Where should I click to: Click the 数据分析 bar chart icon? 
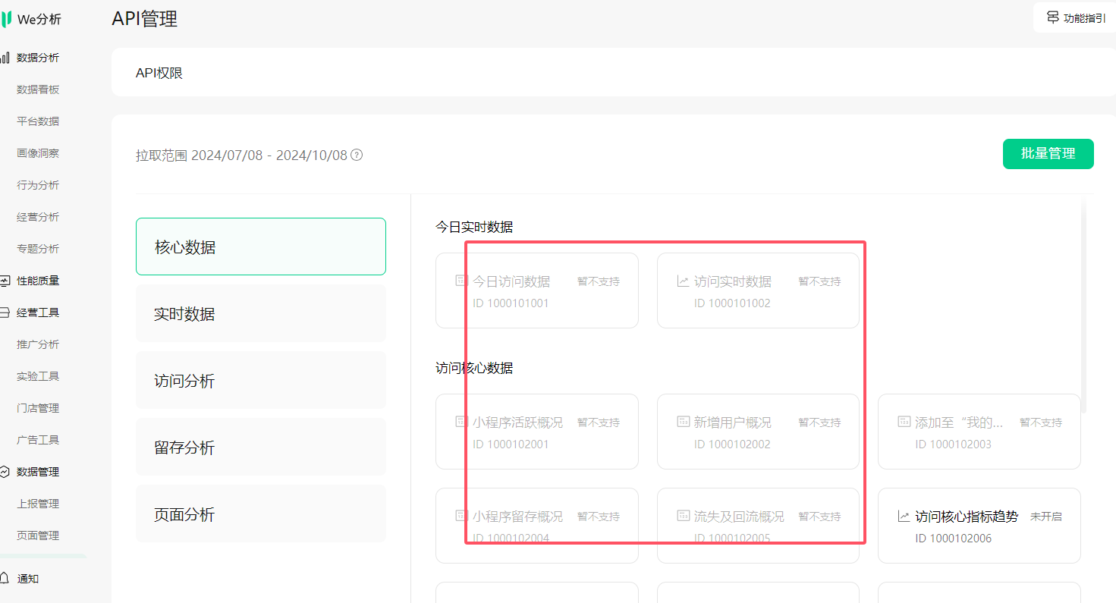pyautogui.click(x=5, y=58)
